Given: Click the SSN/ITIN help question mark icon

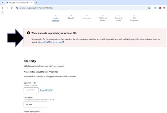Looking at the screenshot, I should [x=35, y=83].
